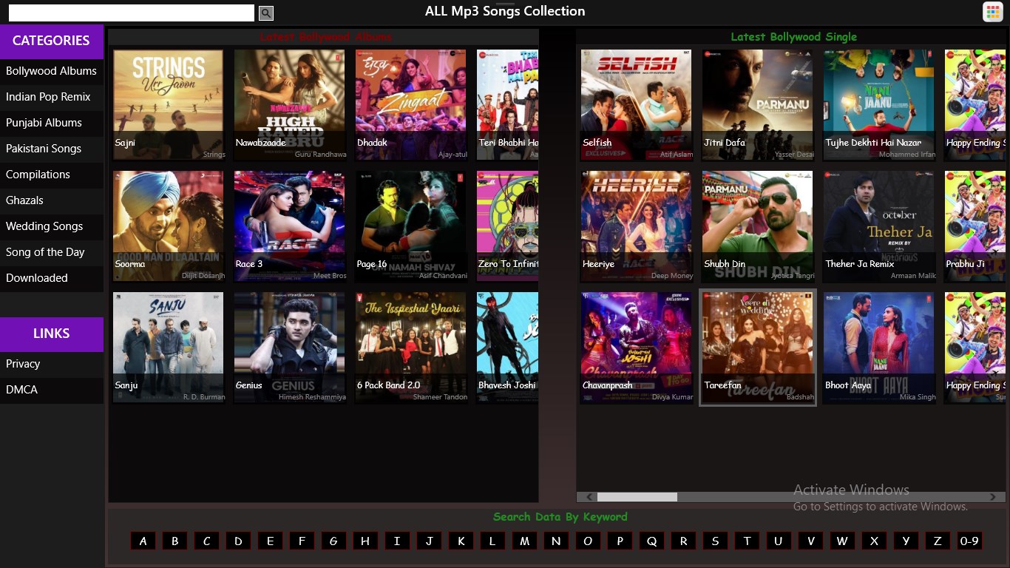
Task: Search songs by letter P
Action: (620, 541)
